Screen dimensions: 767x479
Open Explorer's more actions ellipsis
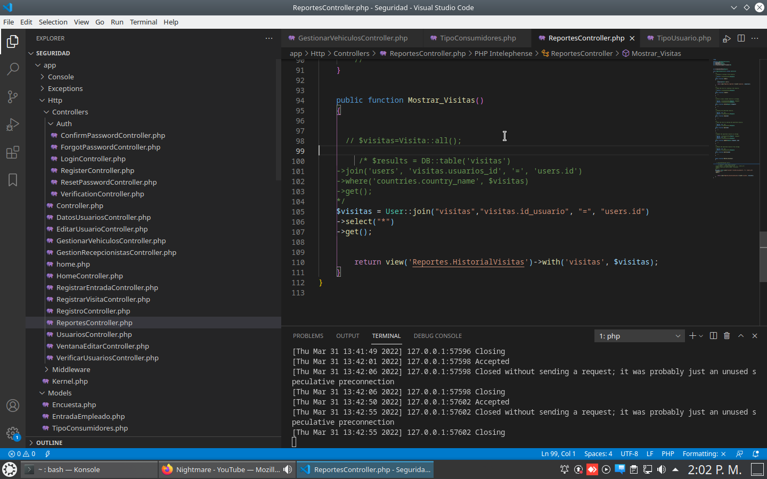coord(269,38)
